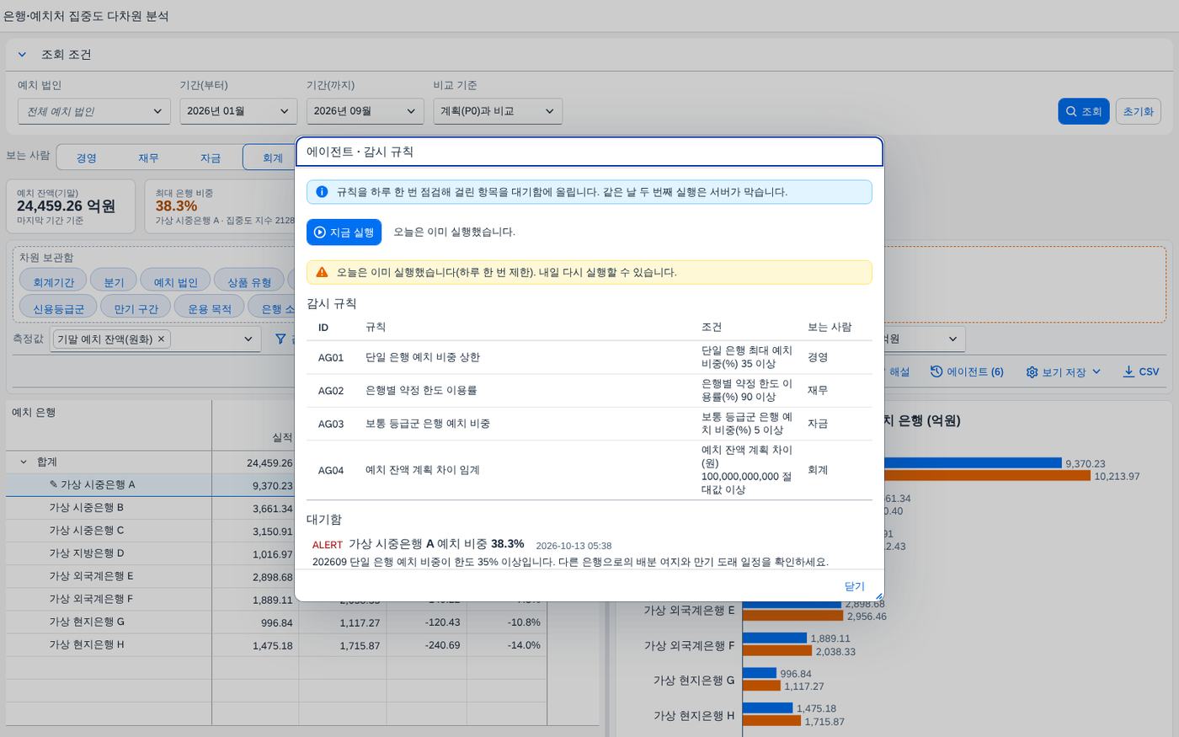Screen dimensions: 1179x737
Task: Click the play icon on 지금 실행 button
Action: click(319, 232)
